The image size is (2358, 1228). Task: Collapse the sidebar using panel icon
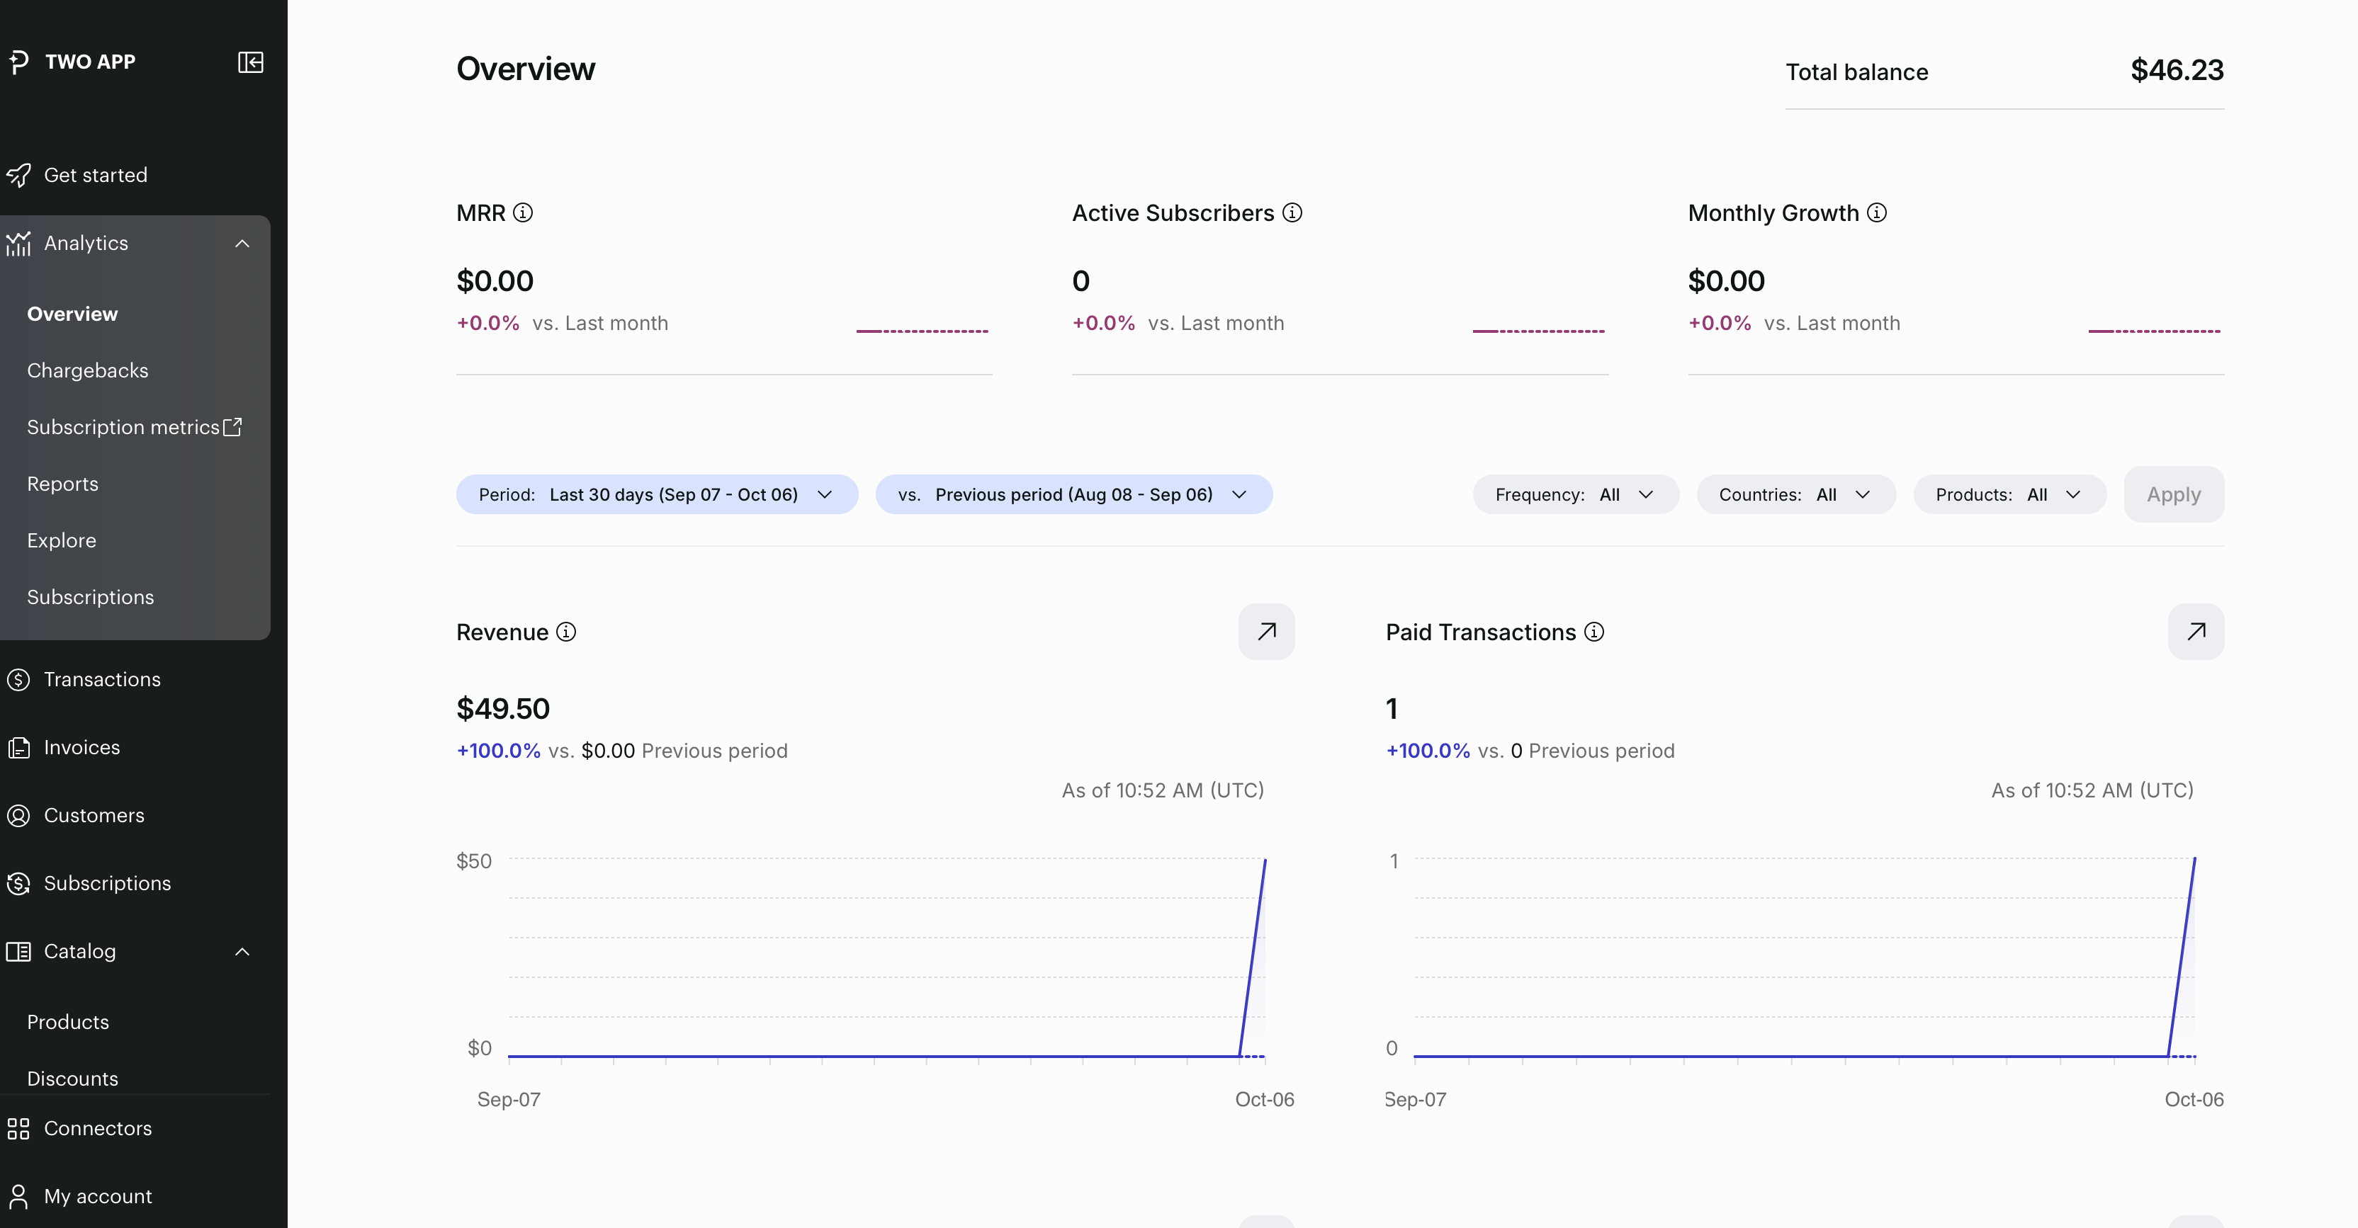250,62
